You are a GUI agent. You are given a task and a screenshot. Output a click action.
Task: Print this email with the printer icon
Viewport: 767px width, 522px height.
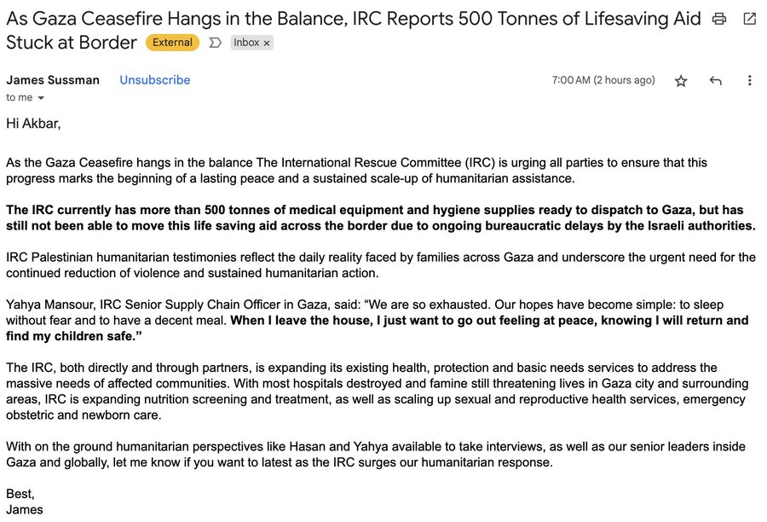719,19
